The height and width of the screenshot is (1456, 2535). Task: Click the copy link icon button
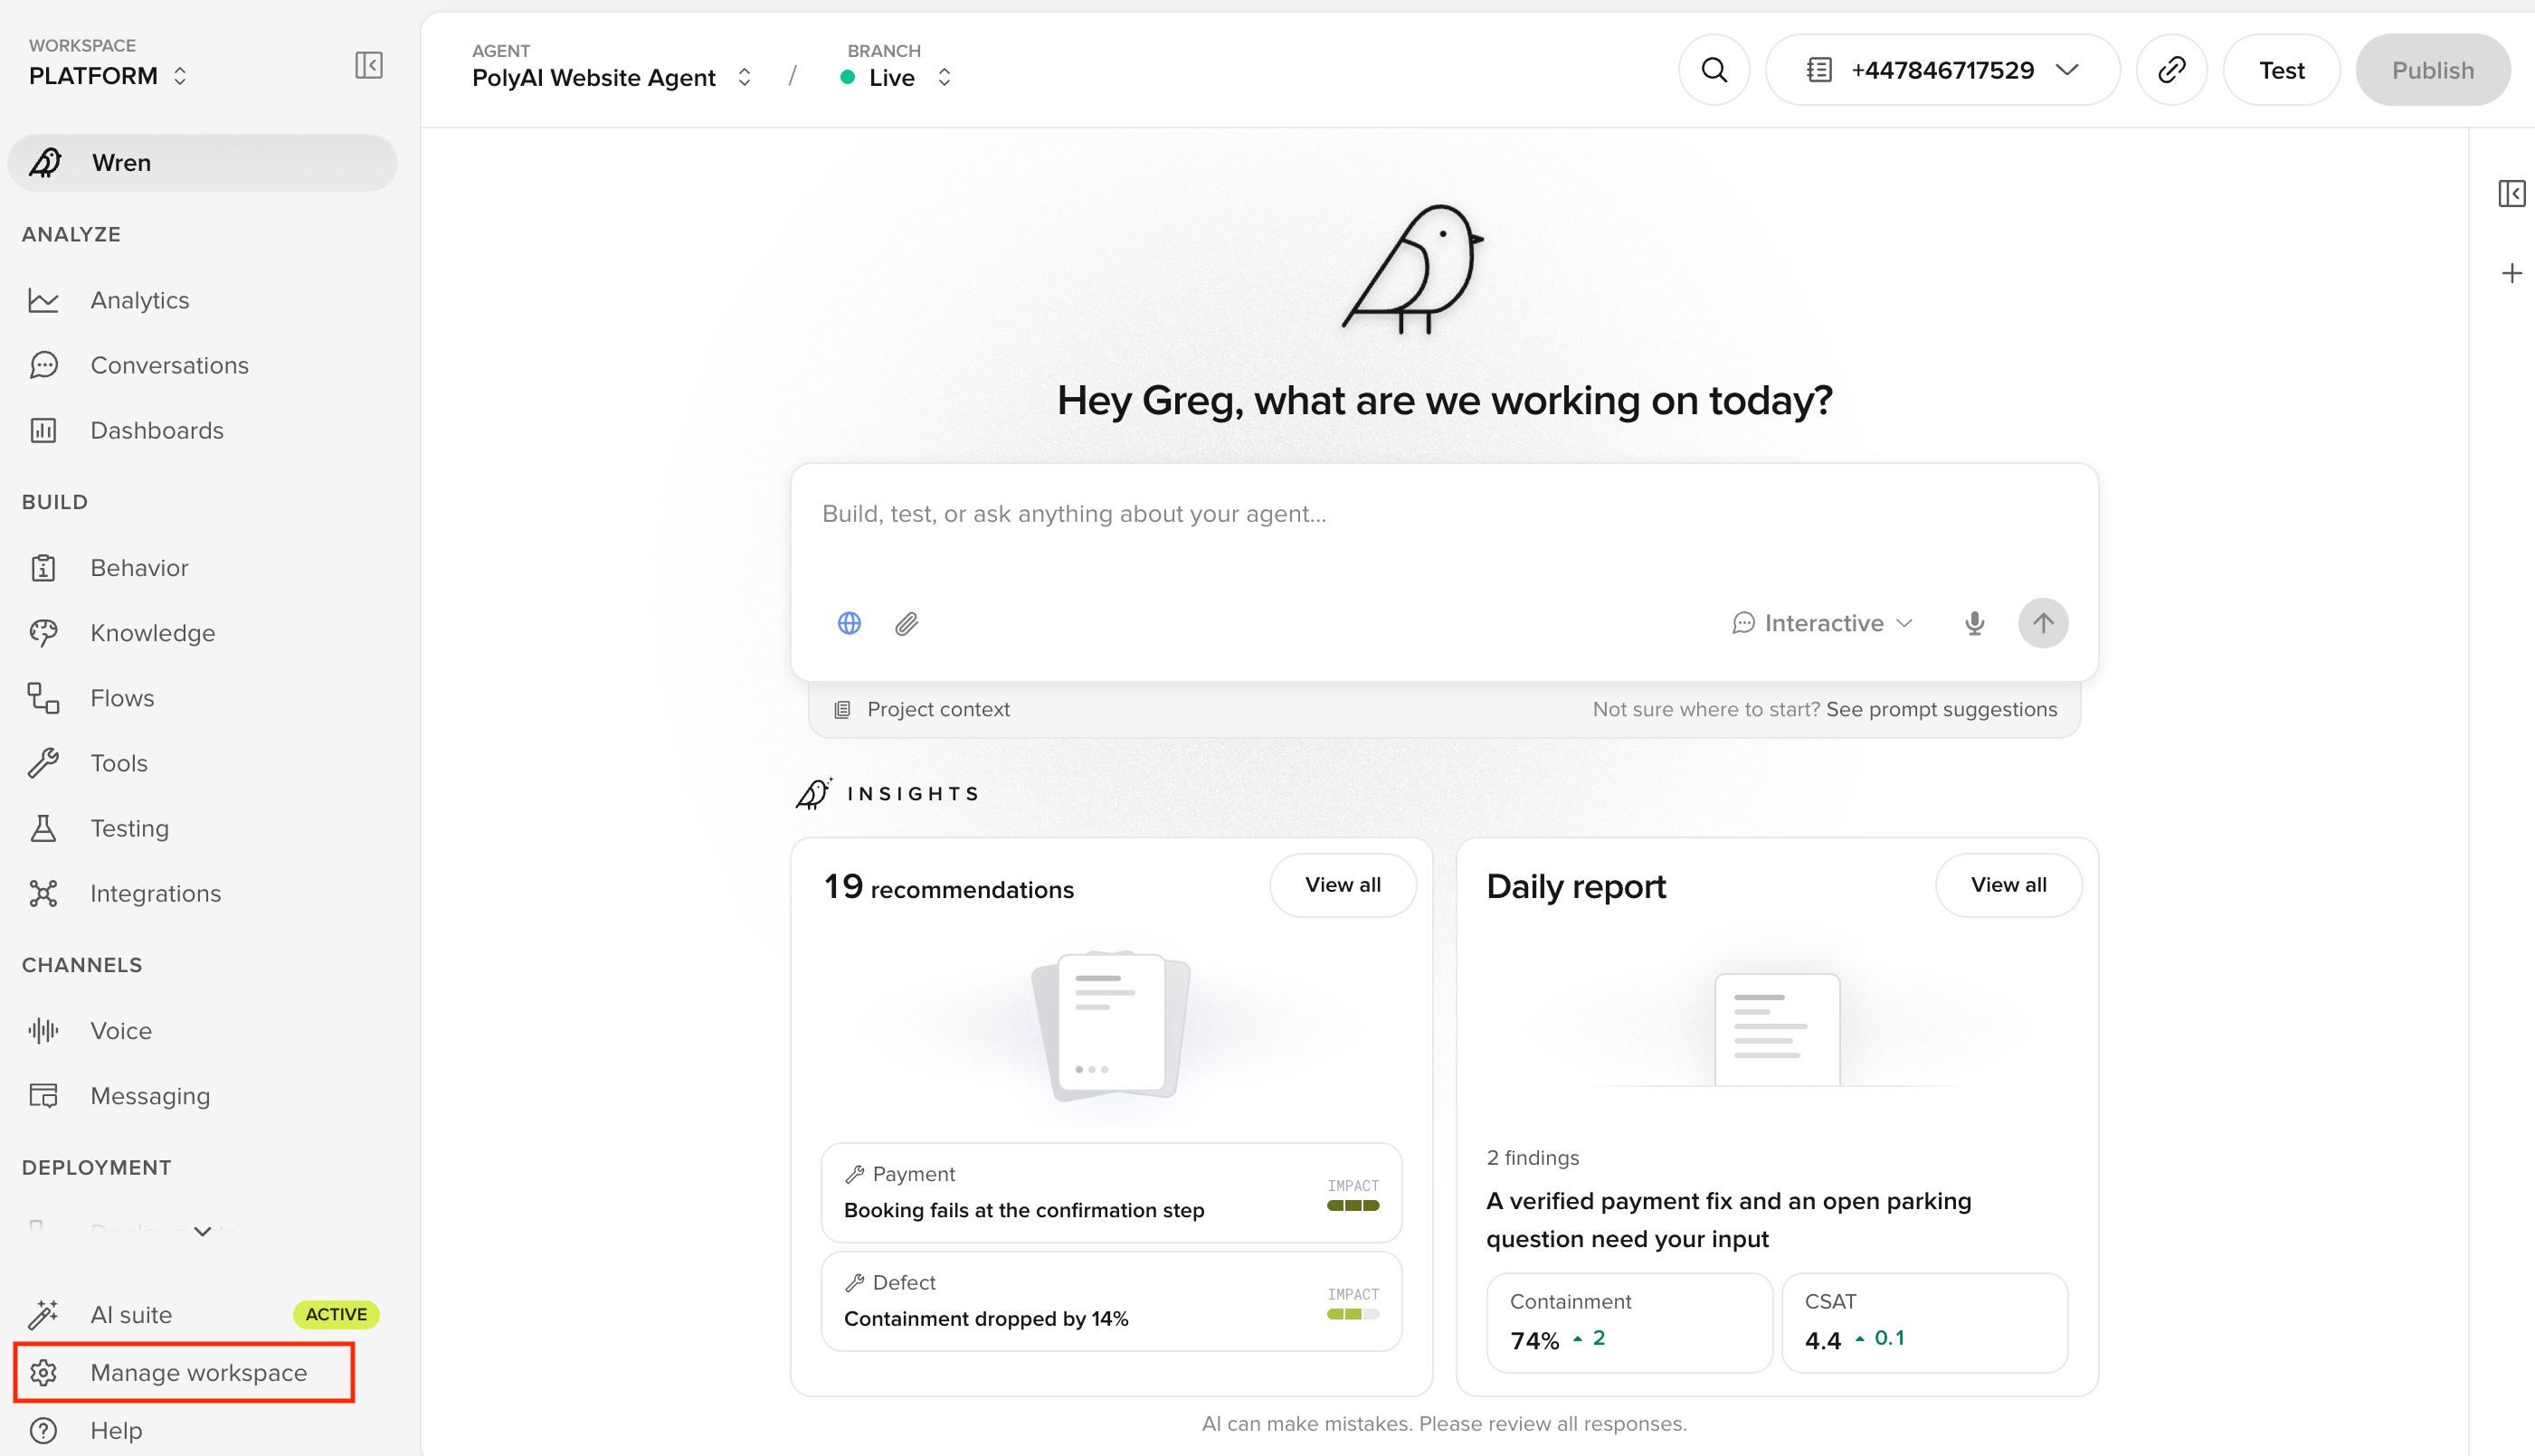[x=2171, y=70]
